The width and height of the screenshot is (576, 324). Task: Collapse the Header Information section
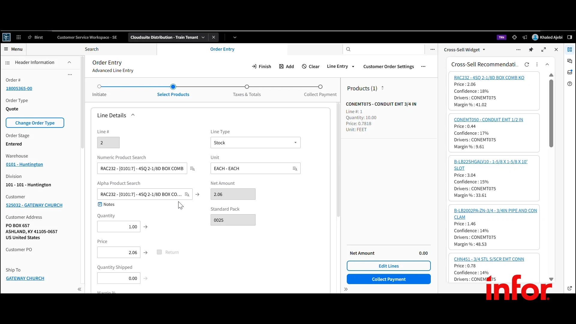click(x=69, y=62)
